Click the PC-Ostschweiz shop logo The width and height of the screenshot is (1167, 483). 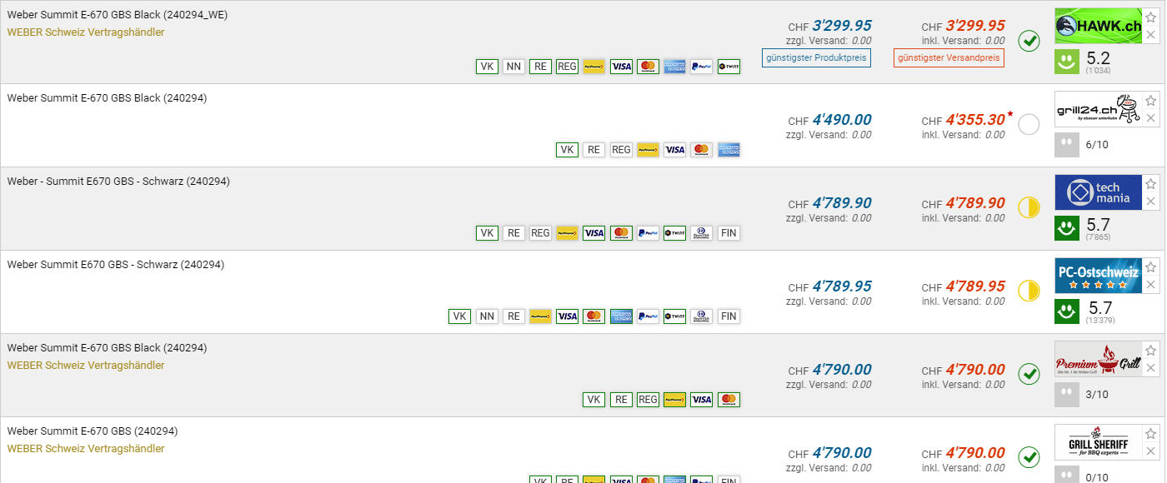click(x=1097, y=276)
